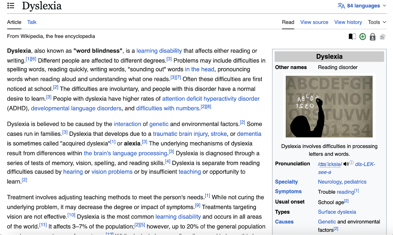393x235 pixels.
Task: Open "the brain's language processing" link
Action: (x=126, y=153)
